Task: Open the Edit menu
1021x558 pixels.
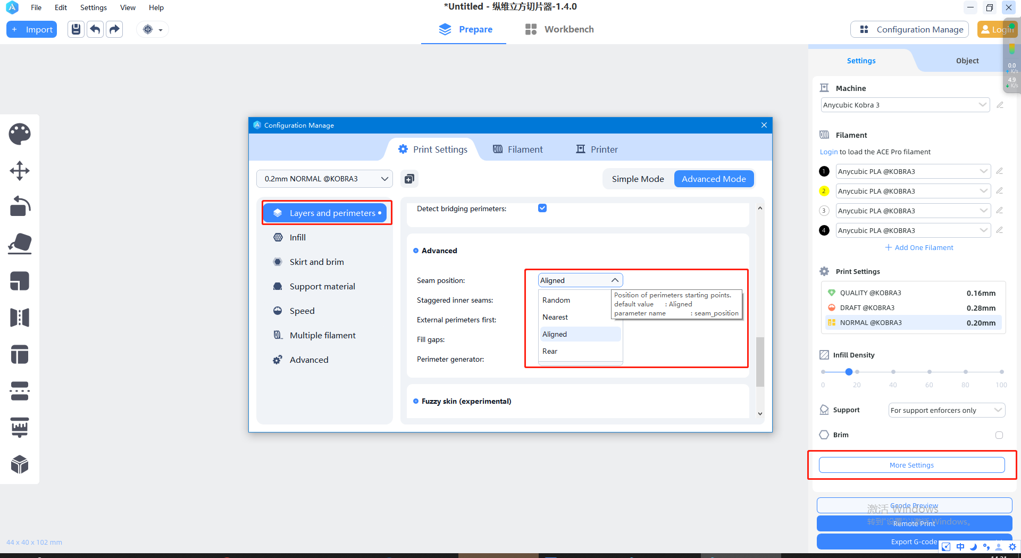Action: click(61, 7)
